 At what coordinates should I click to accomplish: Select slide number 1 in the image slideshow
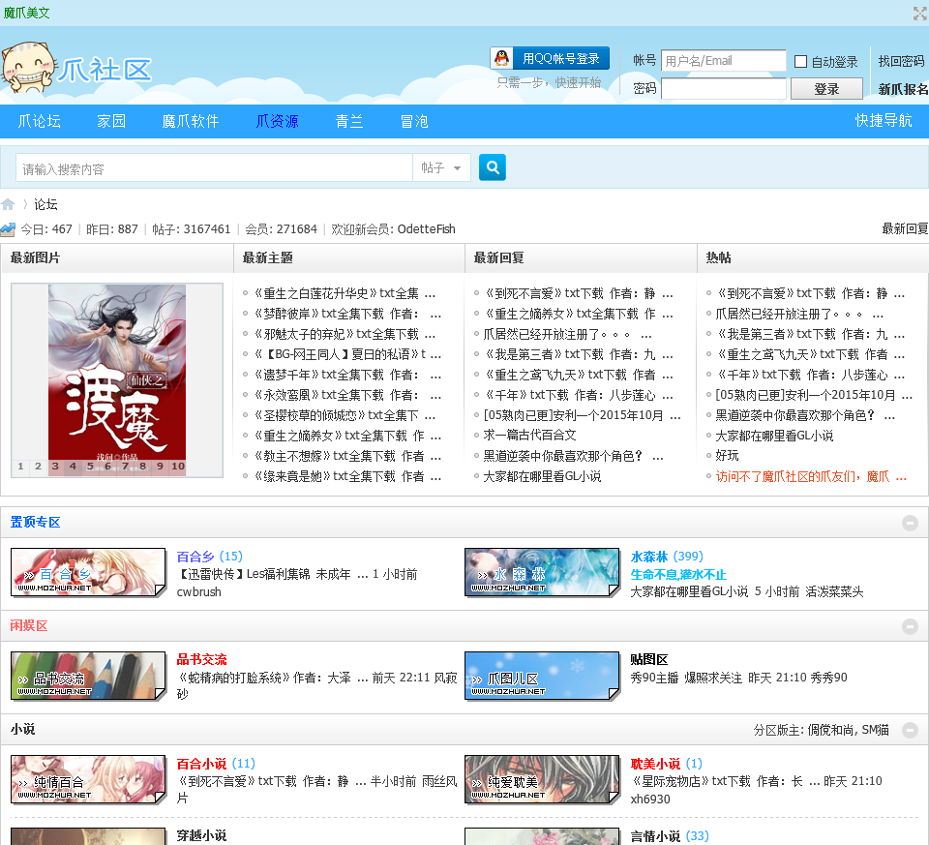point(20,467)
